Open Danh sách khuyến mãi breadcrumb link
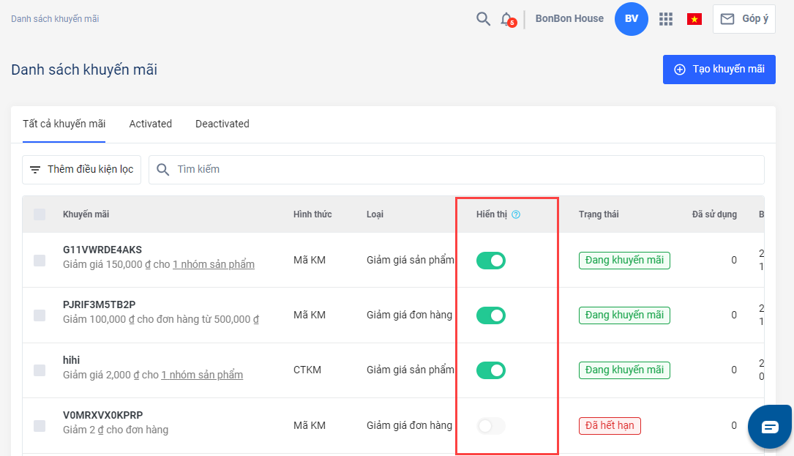 point(55,19)
